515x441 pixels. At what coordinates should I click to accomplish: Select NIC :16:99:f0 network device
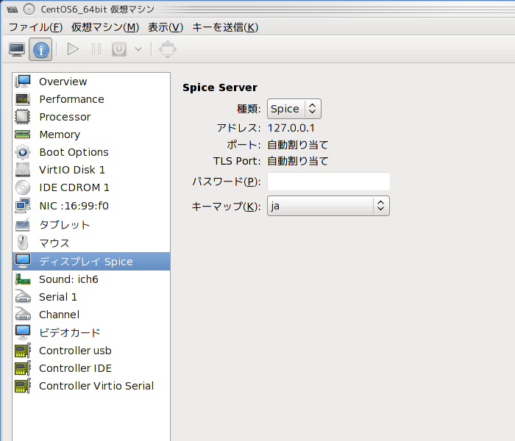click(91, 206)
